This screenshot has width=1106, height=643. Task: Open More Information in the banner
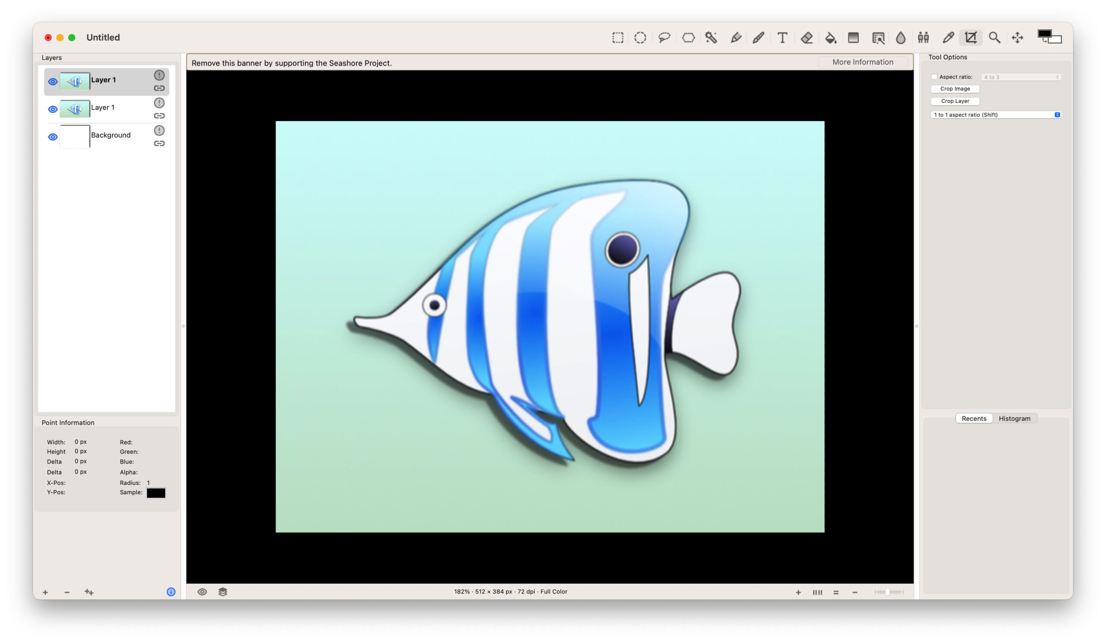[x=862, y=62]
